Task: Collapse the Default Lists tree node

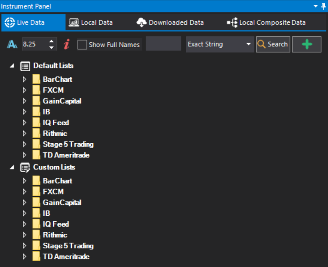Action: pos(12,66)
